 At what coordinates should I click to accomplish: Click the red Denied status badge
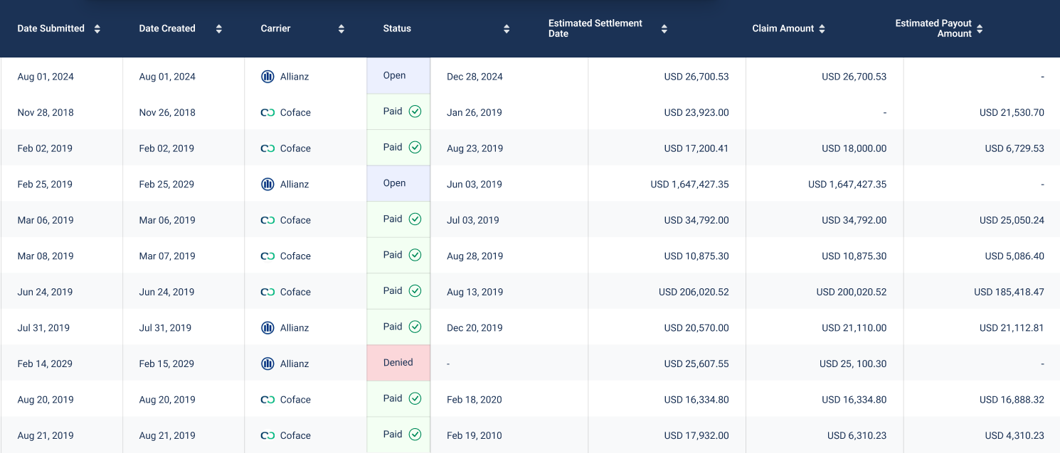click(398, 362)
